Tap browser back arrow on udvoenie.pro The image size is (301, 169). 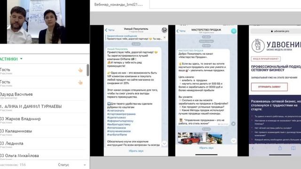tap(253, 148)
